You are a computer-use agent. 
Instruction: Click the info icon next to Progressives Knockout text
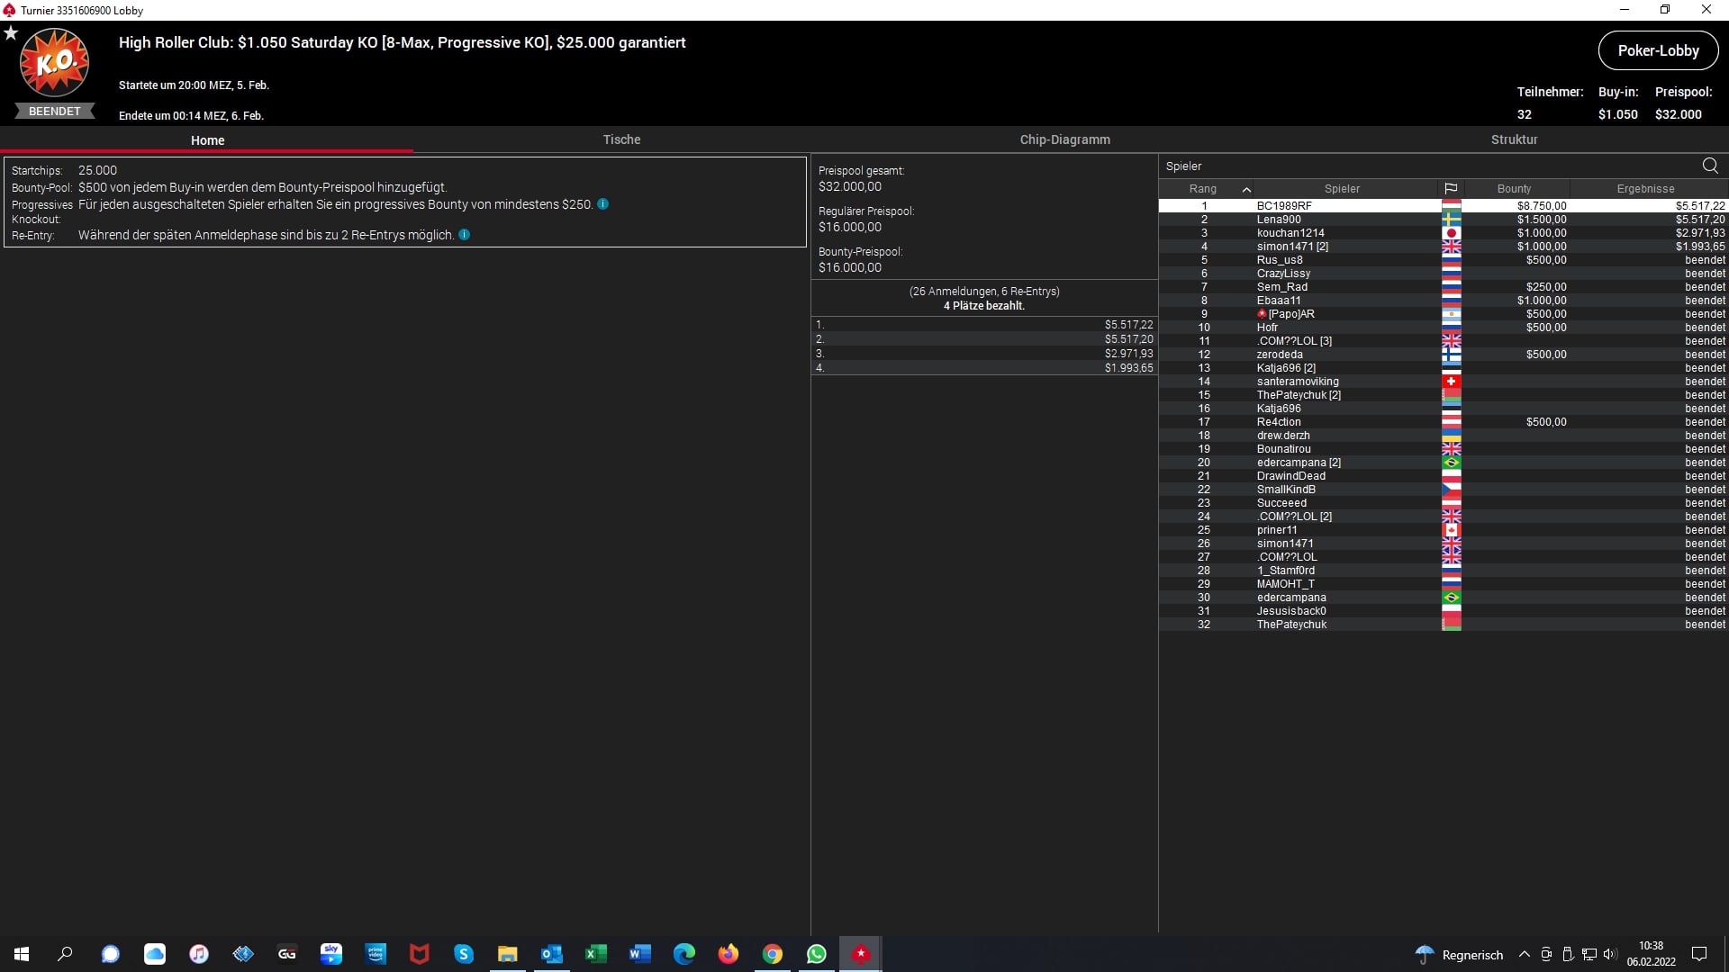[602, 204]
